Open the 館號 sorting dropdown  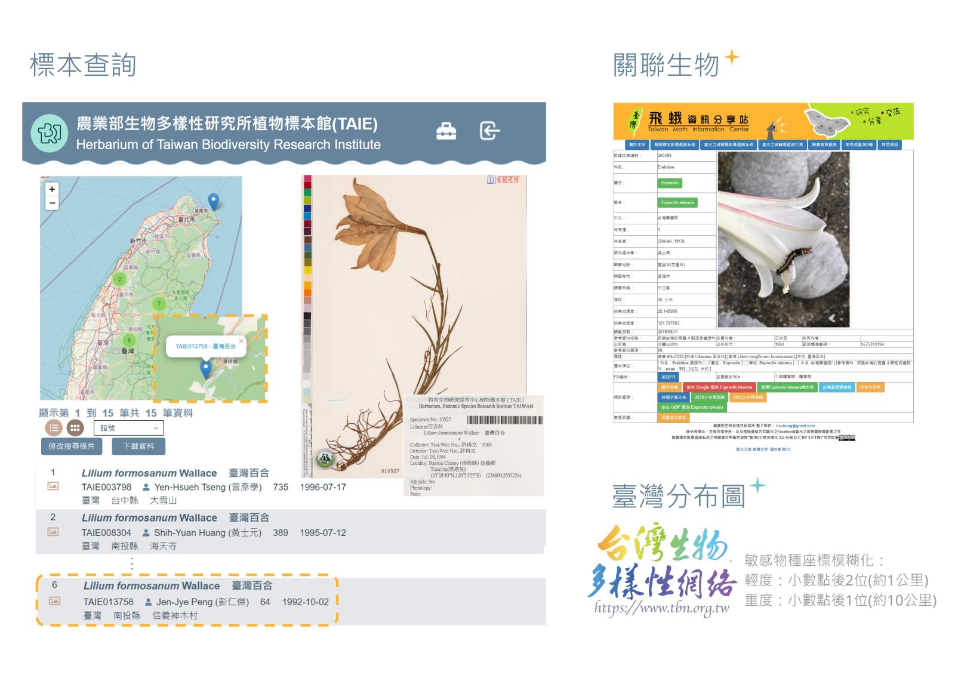[x=129, y=427]
